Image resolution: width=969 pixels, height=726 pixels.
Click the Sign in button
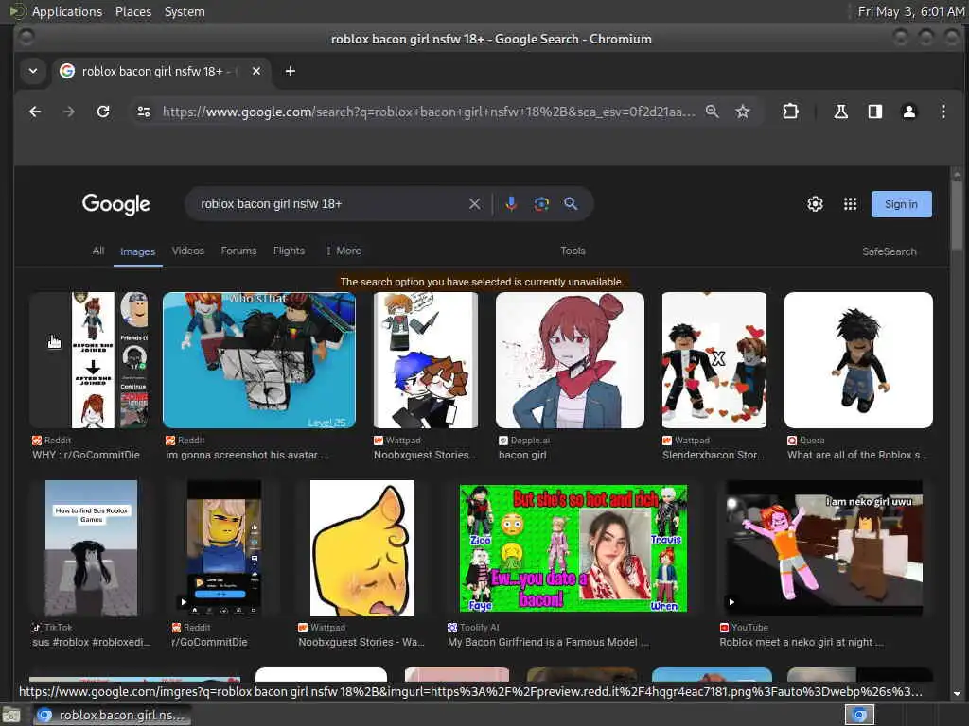901,204
